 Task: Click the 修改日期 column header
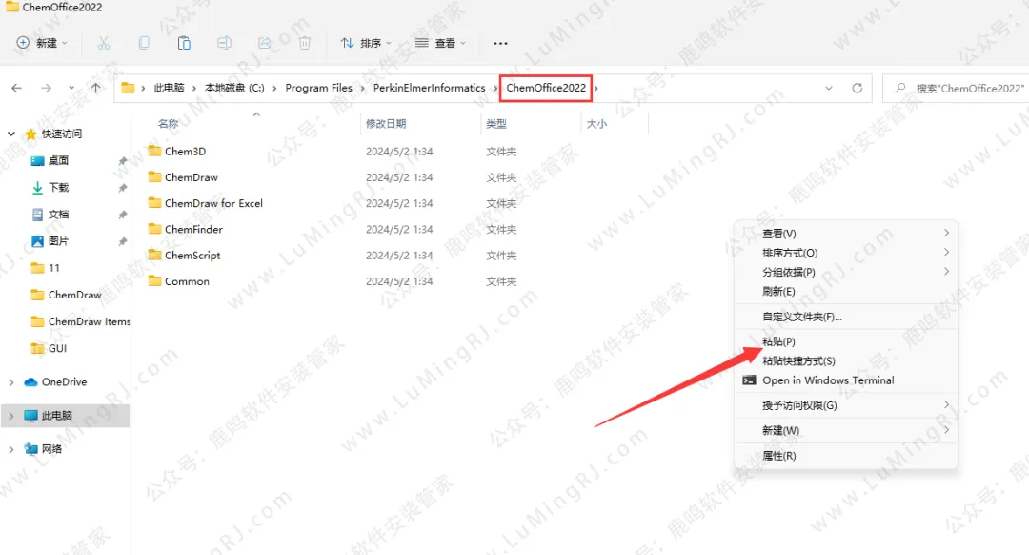(x=385, y=124)
